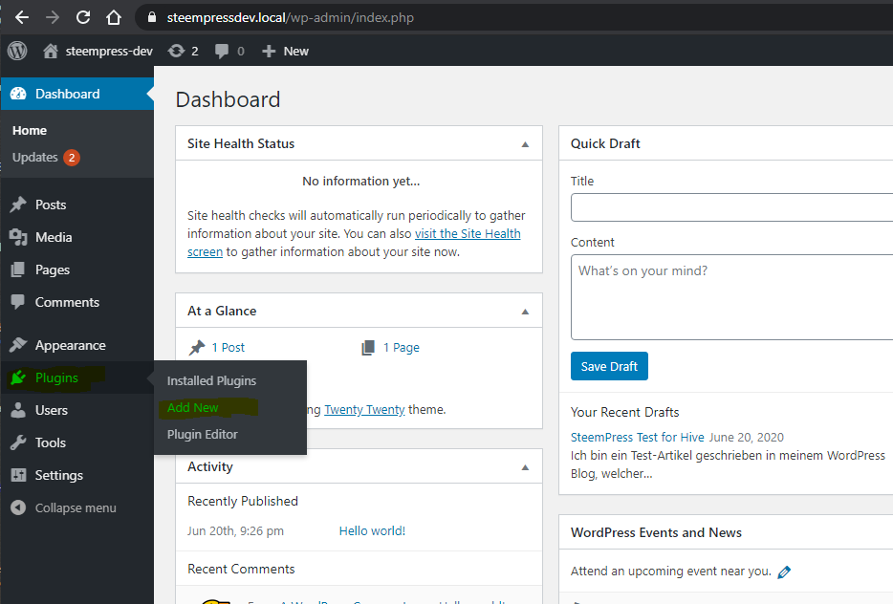Open the visit the Site Health link
The height and width of the screenshot is (604, 893).
click(468, 233)
